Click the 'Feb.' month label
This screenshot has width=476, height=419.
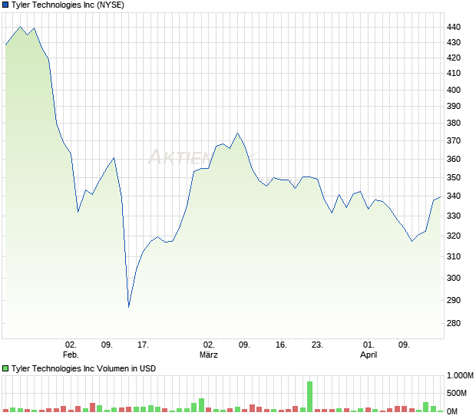click(71, 355)
